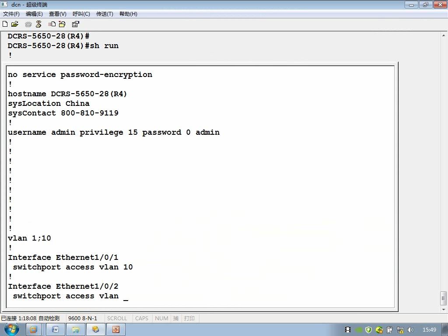The height and width of the screenshot is (336, 448).
Task: Open the 传送(T) menu
Action: point(105,14)
